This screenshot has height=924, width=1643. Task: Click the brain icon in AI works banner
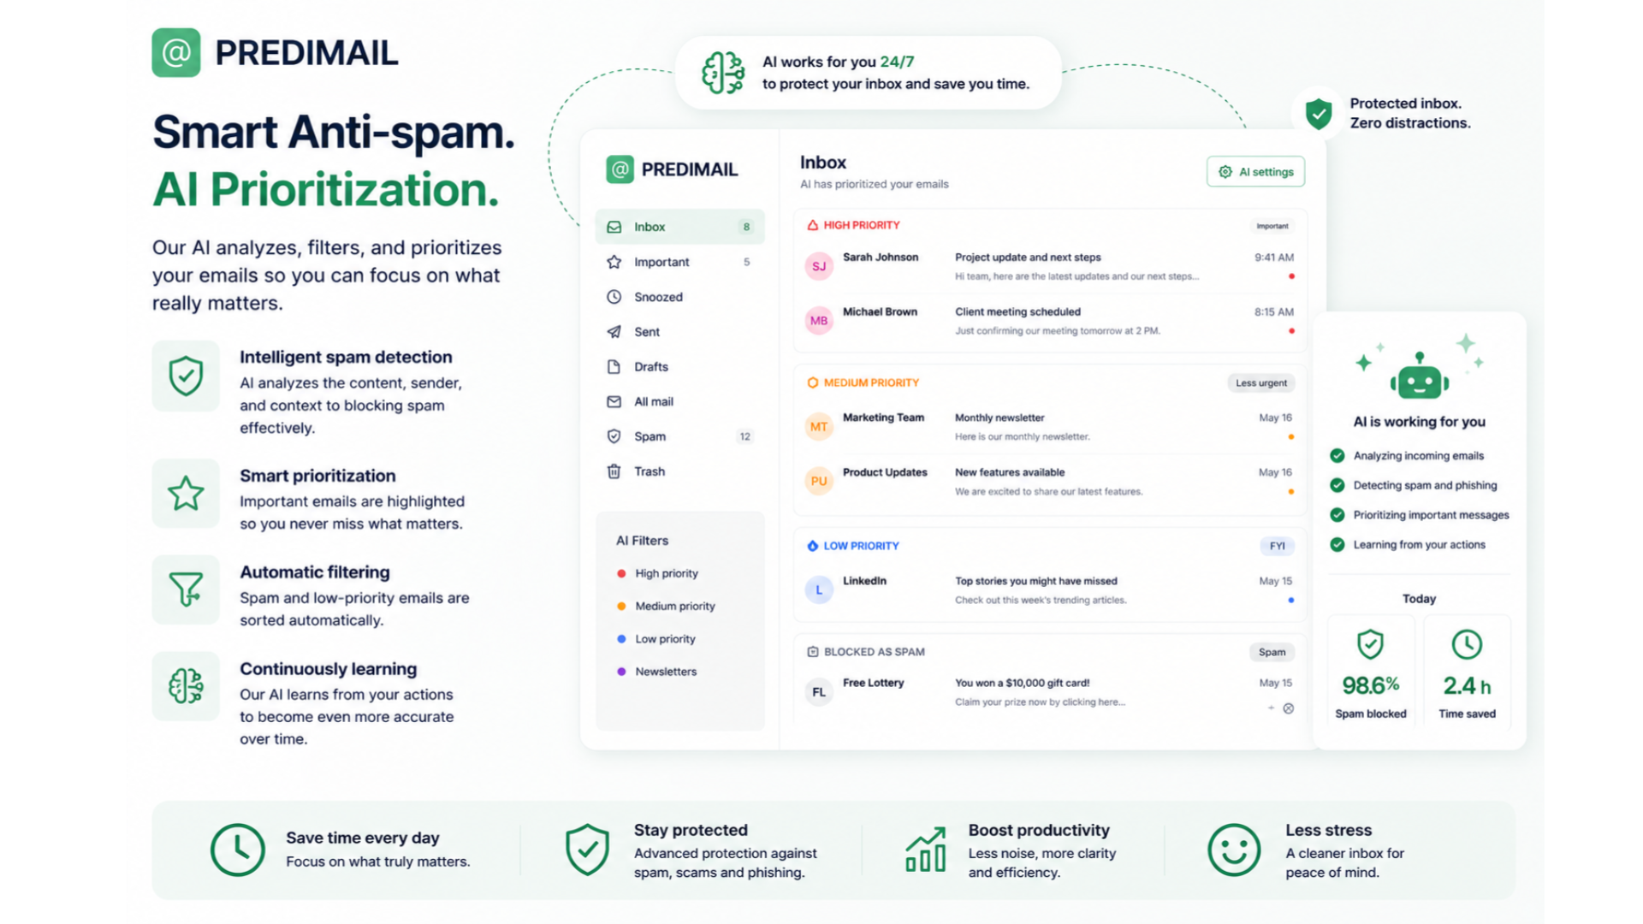(723, 73)
